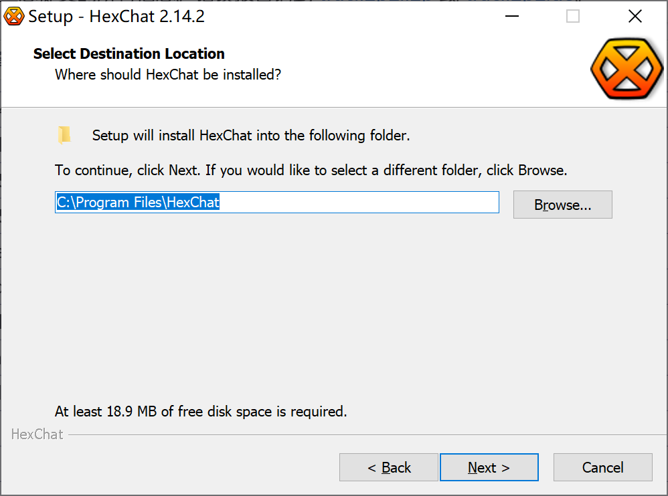Click the highlighted C:\Program Files\HexChat path text
Screen dimensions: 668x496
138,203
